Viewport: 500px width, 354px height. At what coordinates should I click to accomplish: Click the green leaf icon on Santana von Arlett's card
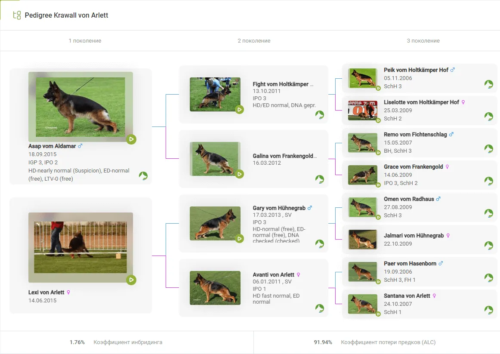488,310
